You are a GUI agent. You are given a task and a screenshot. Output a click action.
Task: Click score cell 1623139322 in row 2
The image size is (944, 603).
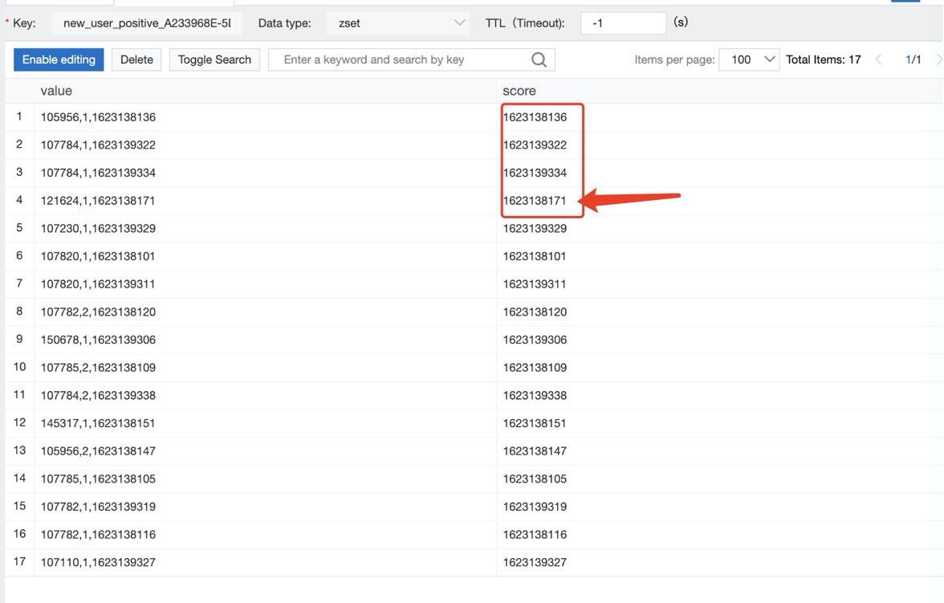click(535, 145)
